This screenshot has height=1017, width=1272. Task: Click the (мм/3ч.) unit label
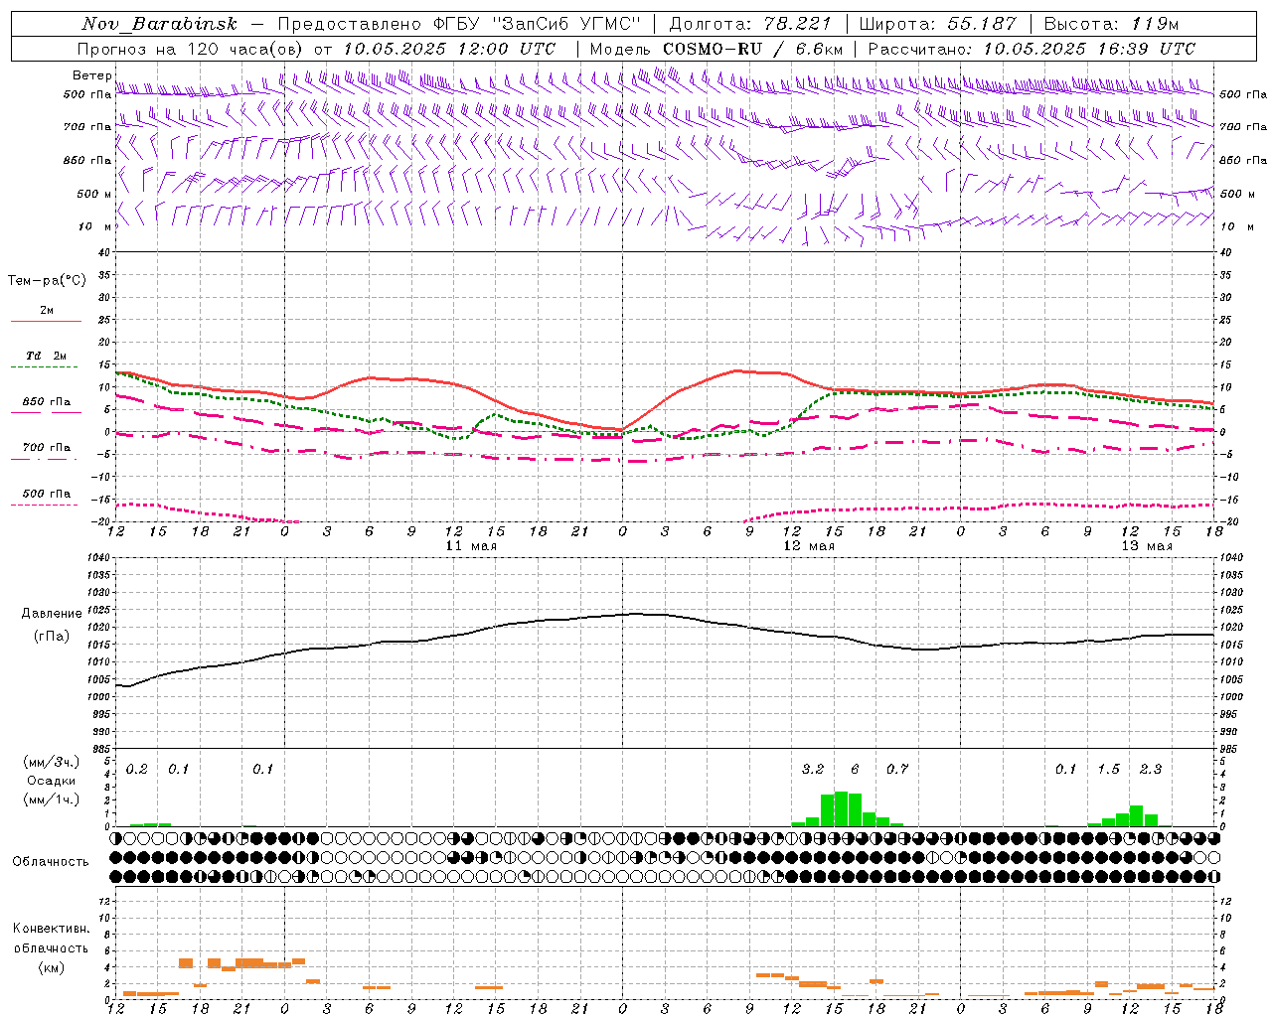[53, 762]
